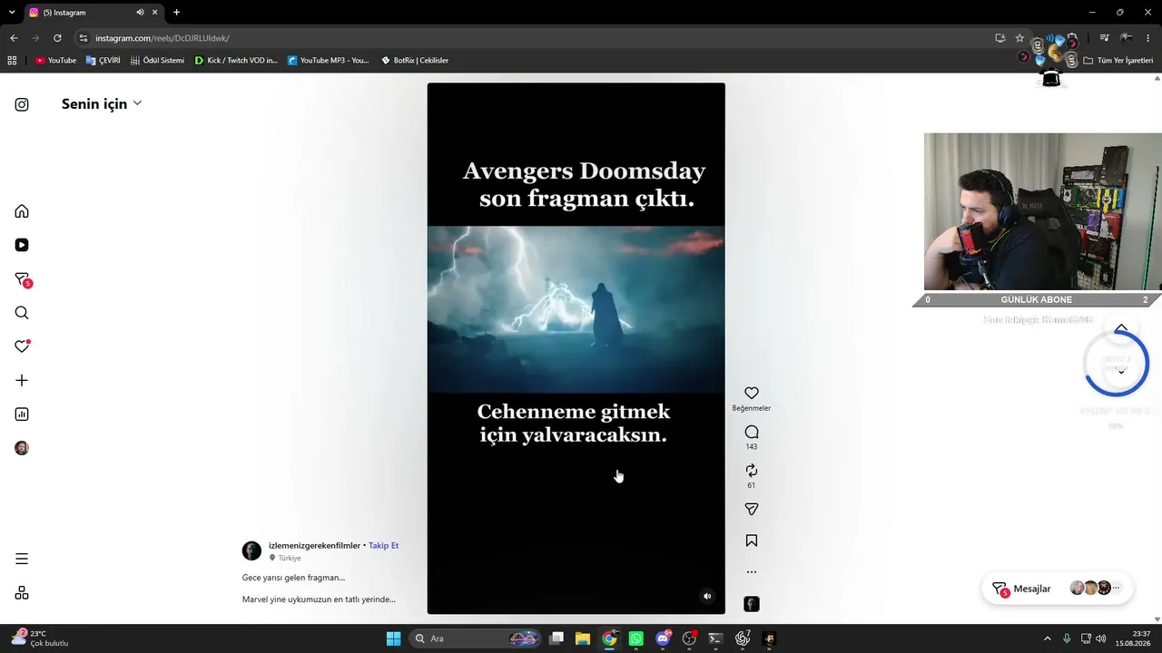The image size is (1162, 653).
Task: Open ChatGPT from the taskbar
Action: [x=743, y=638]
